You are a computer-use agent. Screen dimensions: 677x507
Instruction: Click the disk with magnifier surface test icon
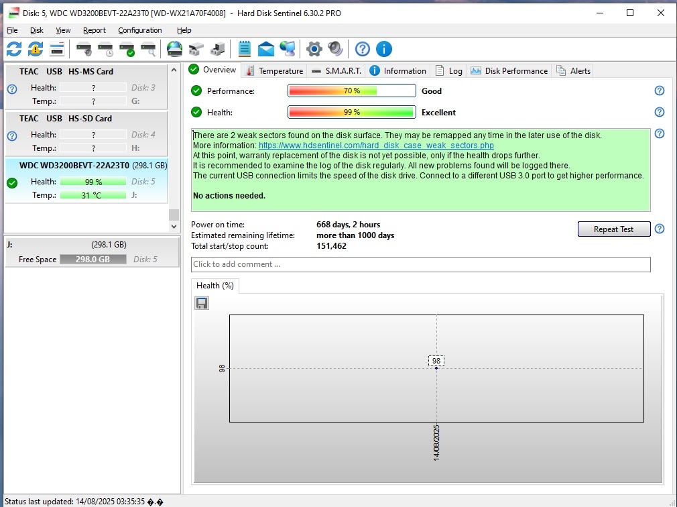(149, 49)
